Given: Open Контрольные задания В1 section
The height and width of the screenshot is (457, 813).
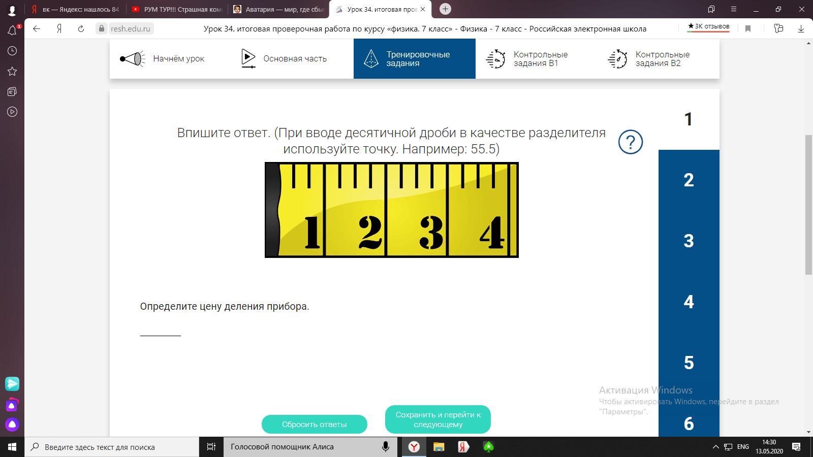Looking at the screenshot, I should pos(537,59).
